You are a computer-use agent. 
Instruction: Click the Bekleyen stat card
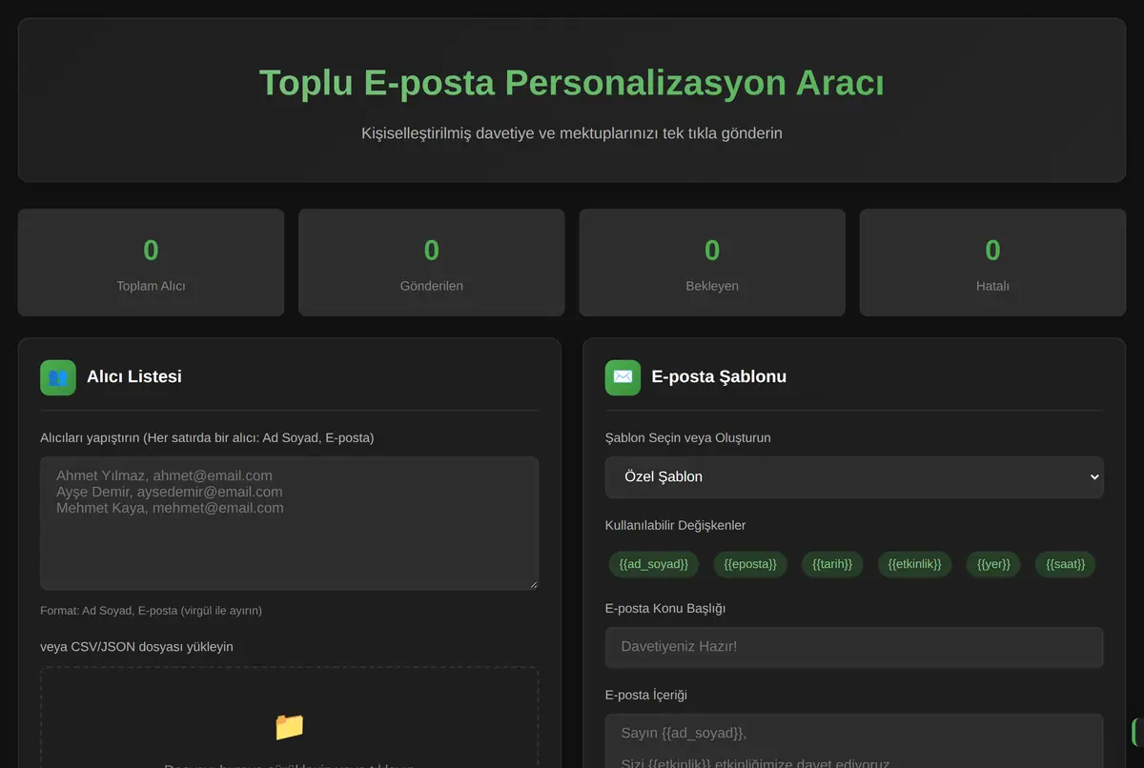pyautogui.click(x=712, y=263)
